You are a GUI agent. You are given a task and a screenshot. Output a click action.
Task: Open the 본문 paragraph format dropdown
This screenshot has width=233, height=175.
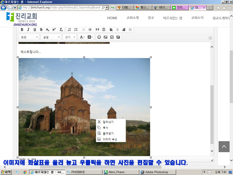click(x=29, y=37)
